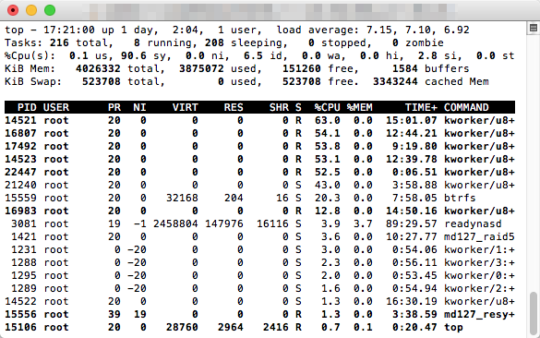The width and height of the screenshot is (540, 338).
Task: Click the 63.0 %CPU value
Action: point(327,121)
